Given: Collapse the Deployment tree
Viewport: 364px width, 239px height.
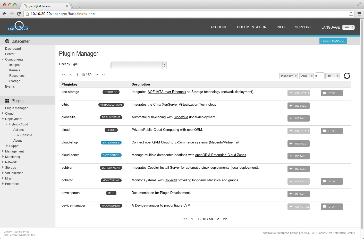Looking at the screenshot, I should [2, 119].
